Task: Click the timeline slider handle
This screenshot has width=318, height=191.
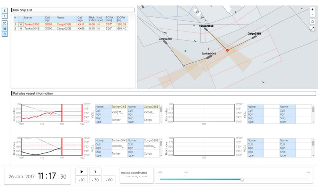Action: pyautogui.click(x=242, y=180)
